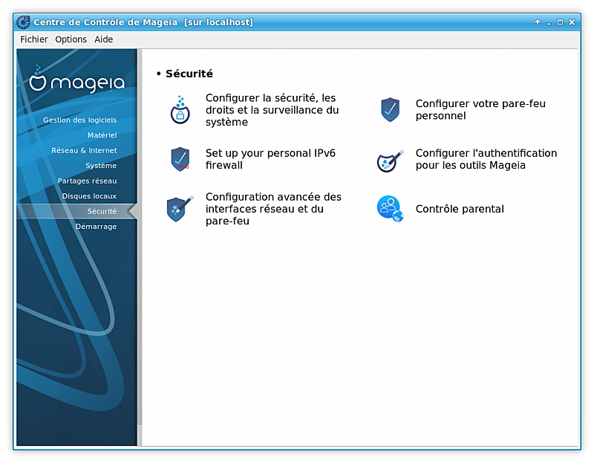Select Gestion des logiciels in sidebar
594x463 pixels.
coord(80,120)
